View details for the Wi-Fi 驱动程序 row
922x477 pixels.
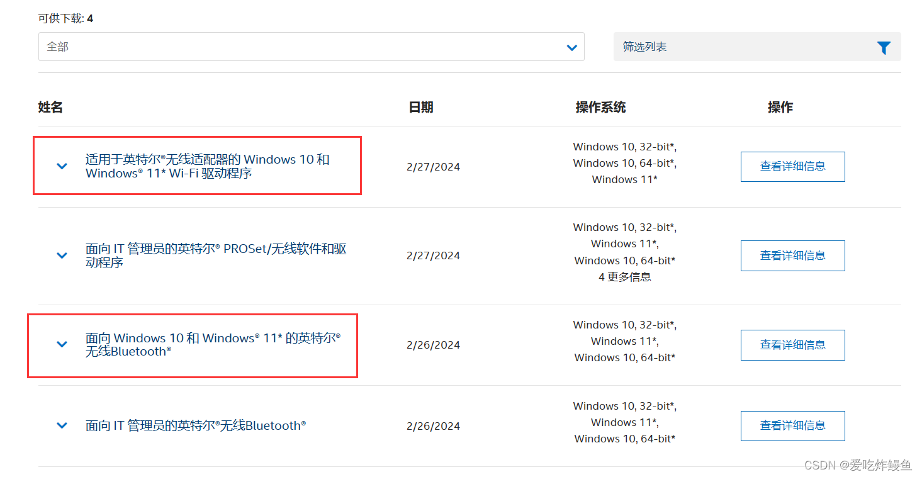792,167
